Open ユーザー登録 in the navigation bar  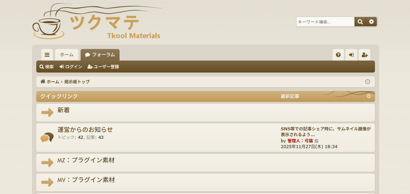pyautogui.click(x=103, y=67)
